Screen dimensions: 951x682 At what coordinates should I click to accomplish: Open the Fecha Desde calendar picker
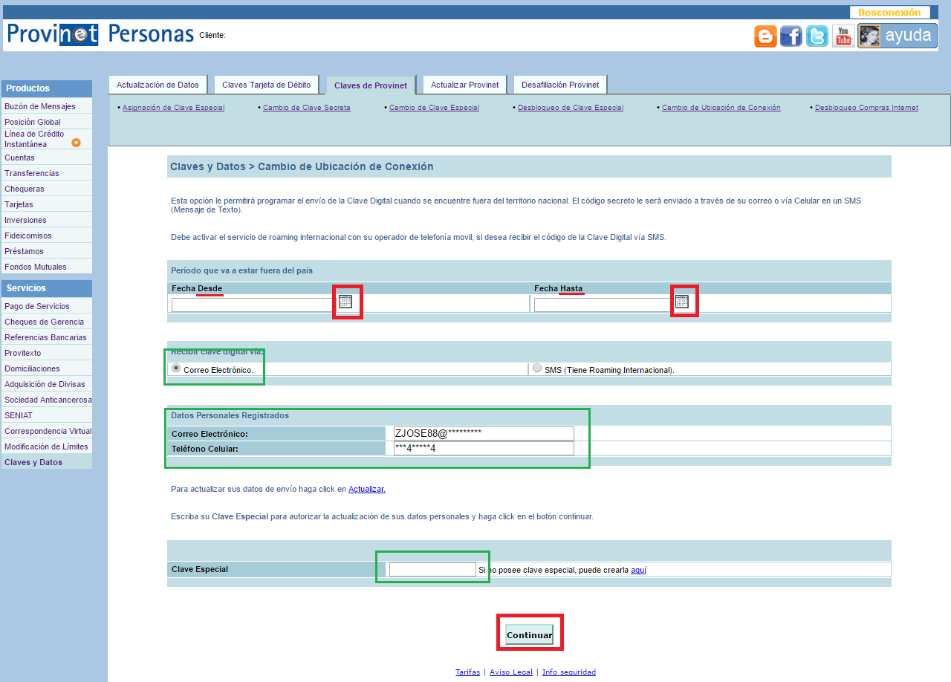tap(345, 302)
